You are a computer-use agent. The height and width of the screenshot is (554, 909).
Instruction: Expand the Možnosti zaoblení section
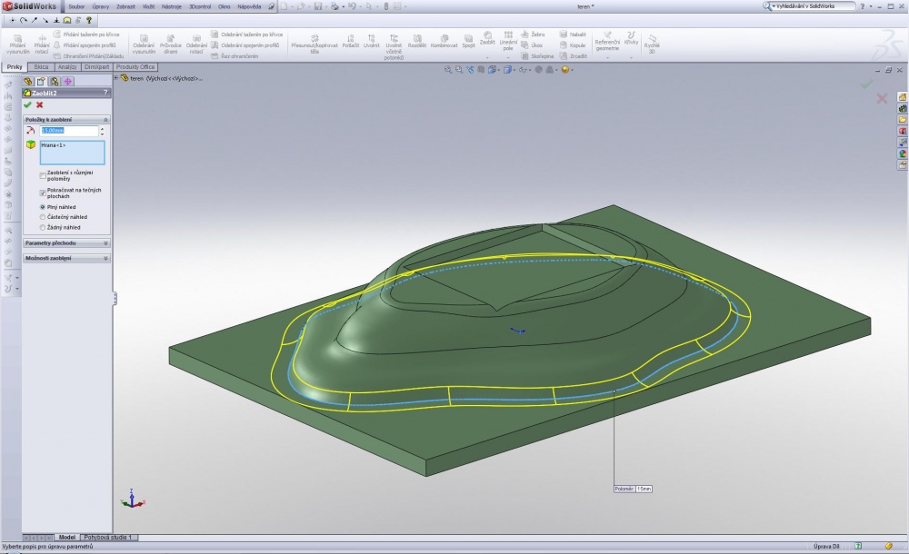pyautogui.click(x=105, y=258)
